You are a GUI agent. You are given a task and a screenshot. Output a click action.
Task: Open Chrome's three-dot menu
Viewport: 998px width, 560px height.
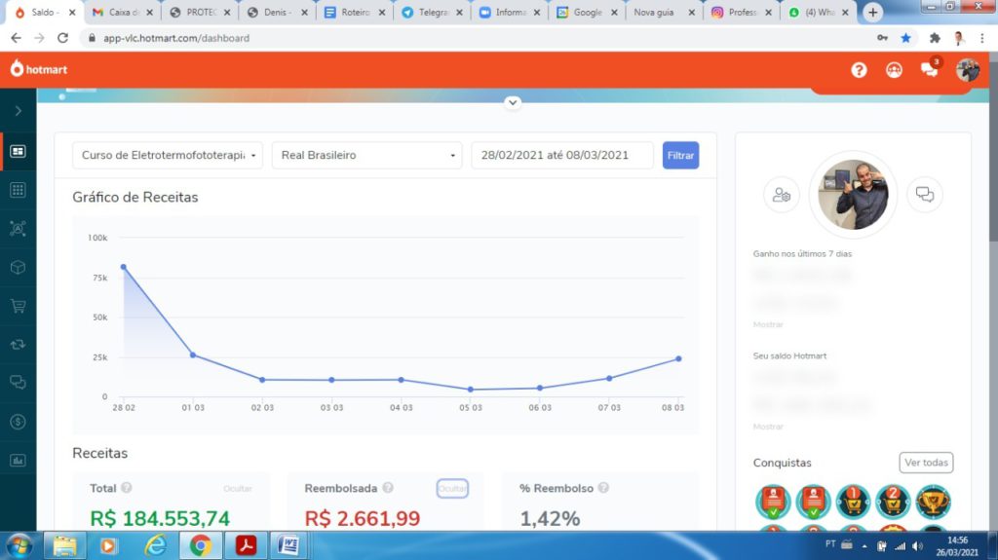pos(982,38)
